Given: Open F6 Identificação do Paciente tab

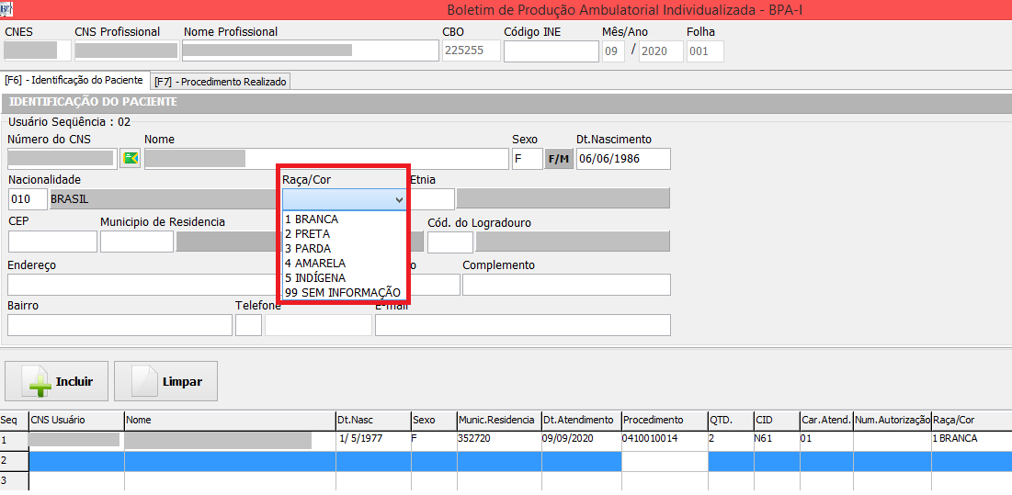Looking at the screenshot, I should point(74,81).
